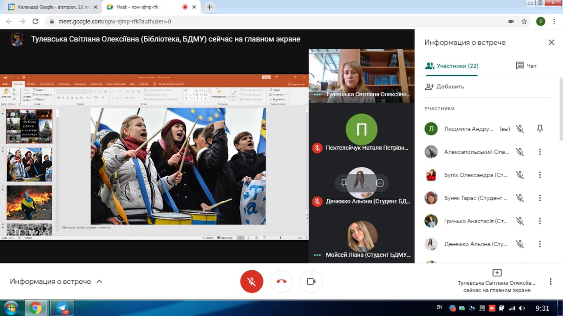Toggle the red microphone mute button

coord(252,281)
